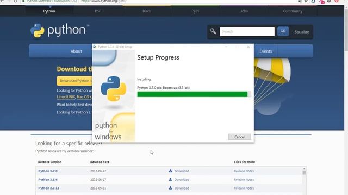
Task: Click 'Python 3.7.0 pip Bootstrap (32-bit)' text
Action: click(x=163, y=88)
